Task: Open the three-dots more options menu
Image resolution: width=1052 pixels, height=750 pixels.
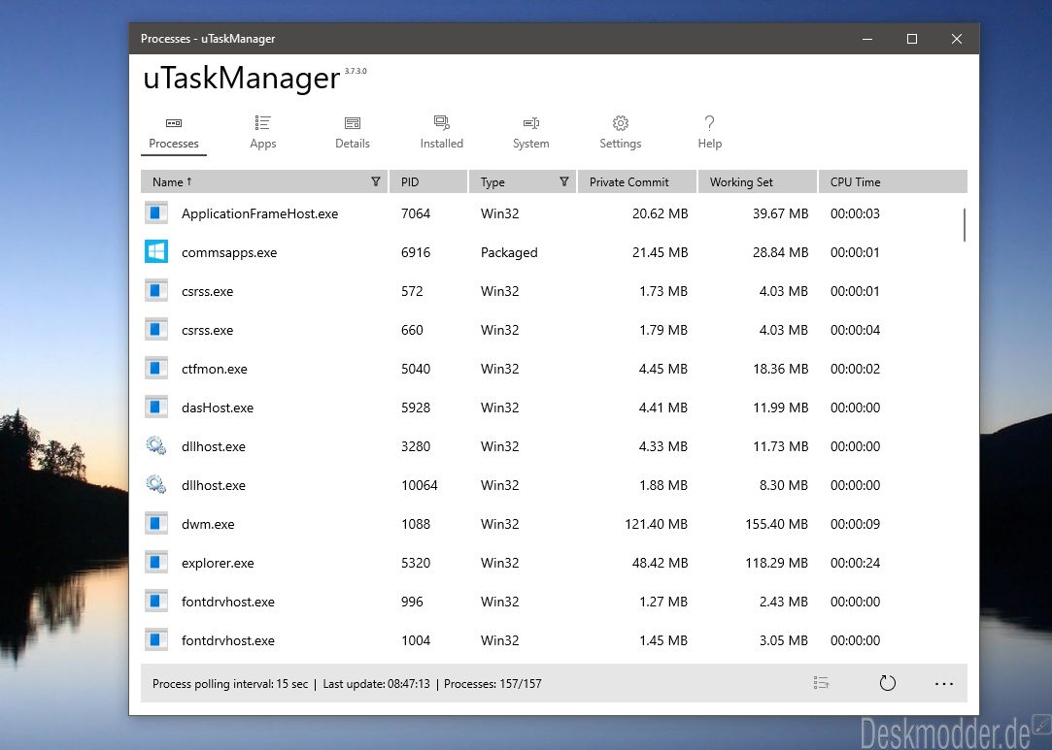Action: tap(944, 684)
